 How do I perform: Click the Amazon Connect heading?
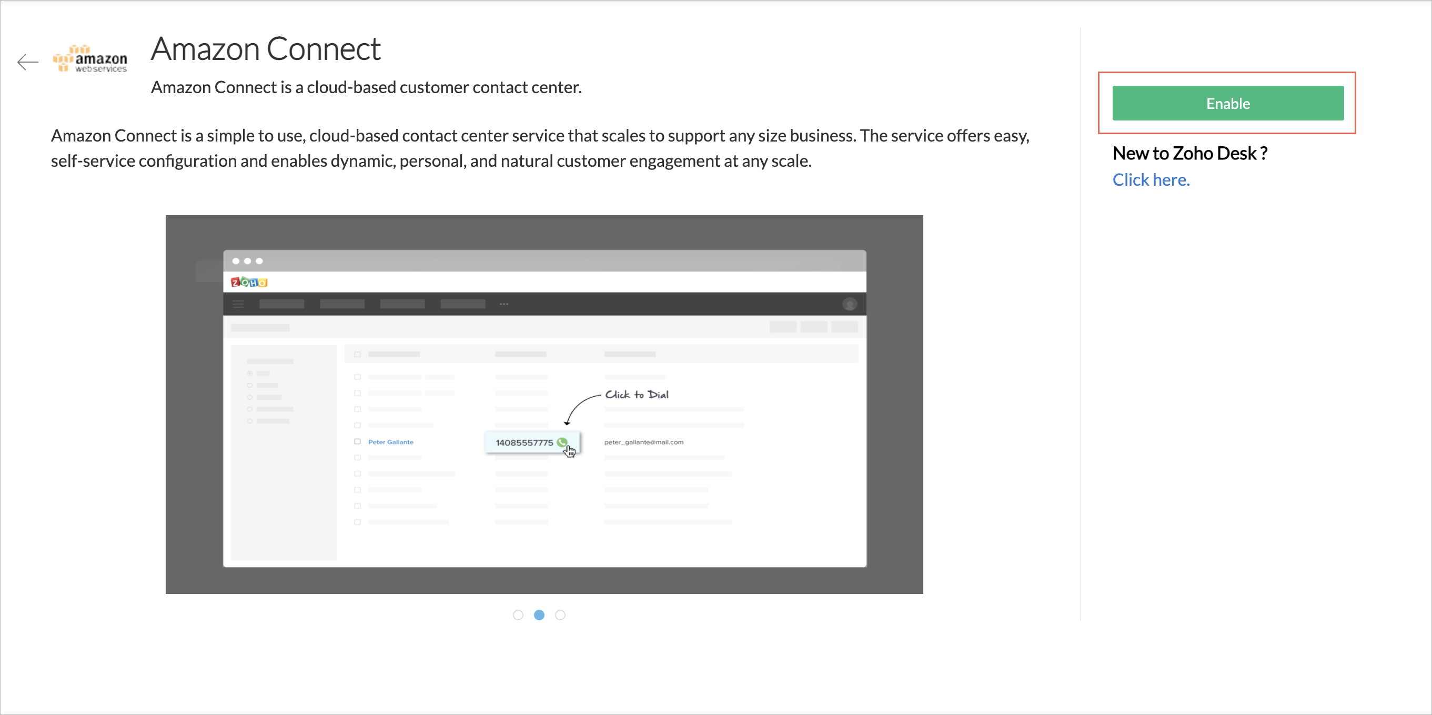click(x=265, y=48)
